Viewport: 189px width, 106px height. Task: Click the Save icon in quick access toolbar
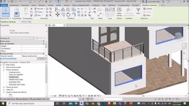coord(12,1)
